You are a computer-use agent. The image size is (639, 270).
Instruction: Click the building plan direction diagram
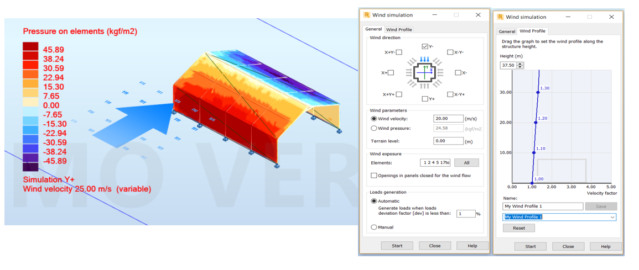[425, 73]
